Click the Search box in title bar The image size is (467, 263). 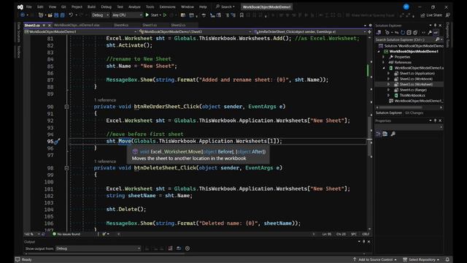[x=225, y=7]
